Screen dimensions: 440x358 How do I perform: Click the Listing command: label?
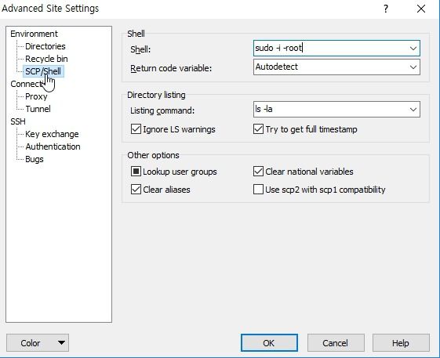click(x=162, y=110)
